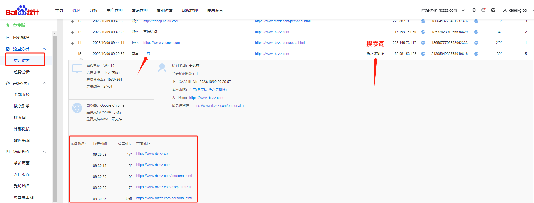The height and width of the screenshot is (203, 534).
Task: Click the IP lookup icon for 117.158.151.50
Action: [x=423, y=32]
